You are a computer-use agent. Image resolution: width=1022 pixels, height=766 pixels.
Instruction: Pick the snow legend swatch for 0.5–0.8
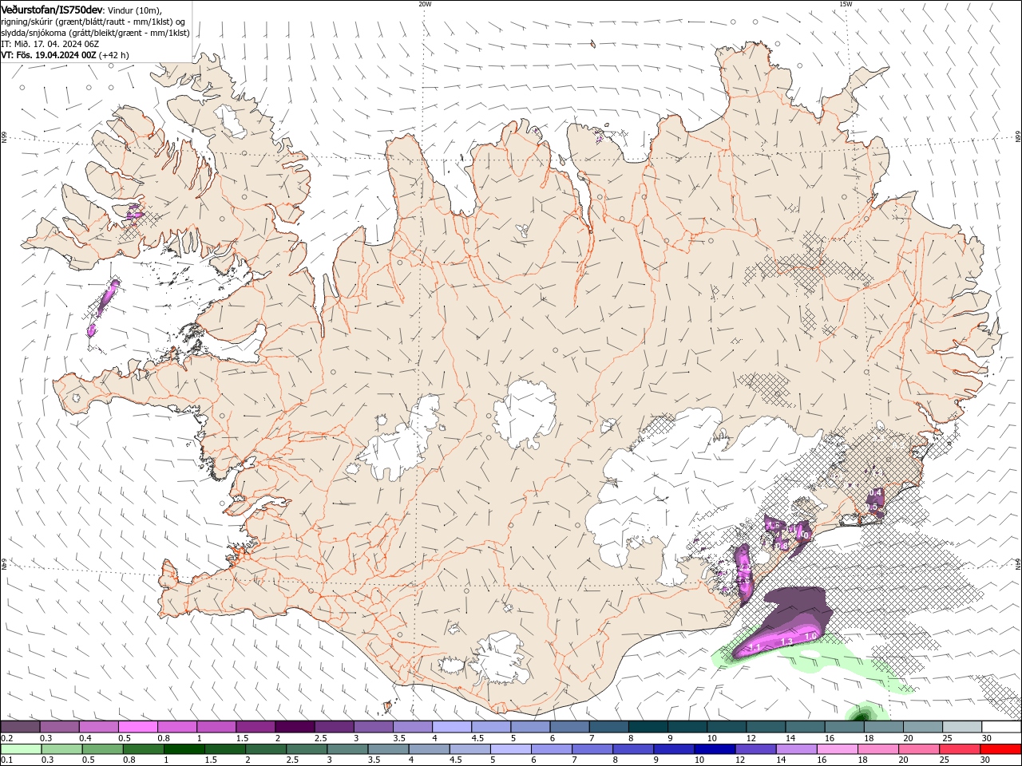[137, 727]
